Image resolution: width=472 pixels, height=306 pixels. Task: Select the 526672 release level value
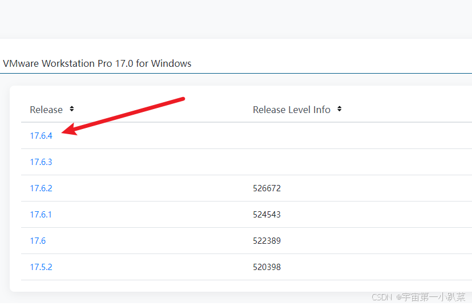(x=267, y=188)
